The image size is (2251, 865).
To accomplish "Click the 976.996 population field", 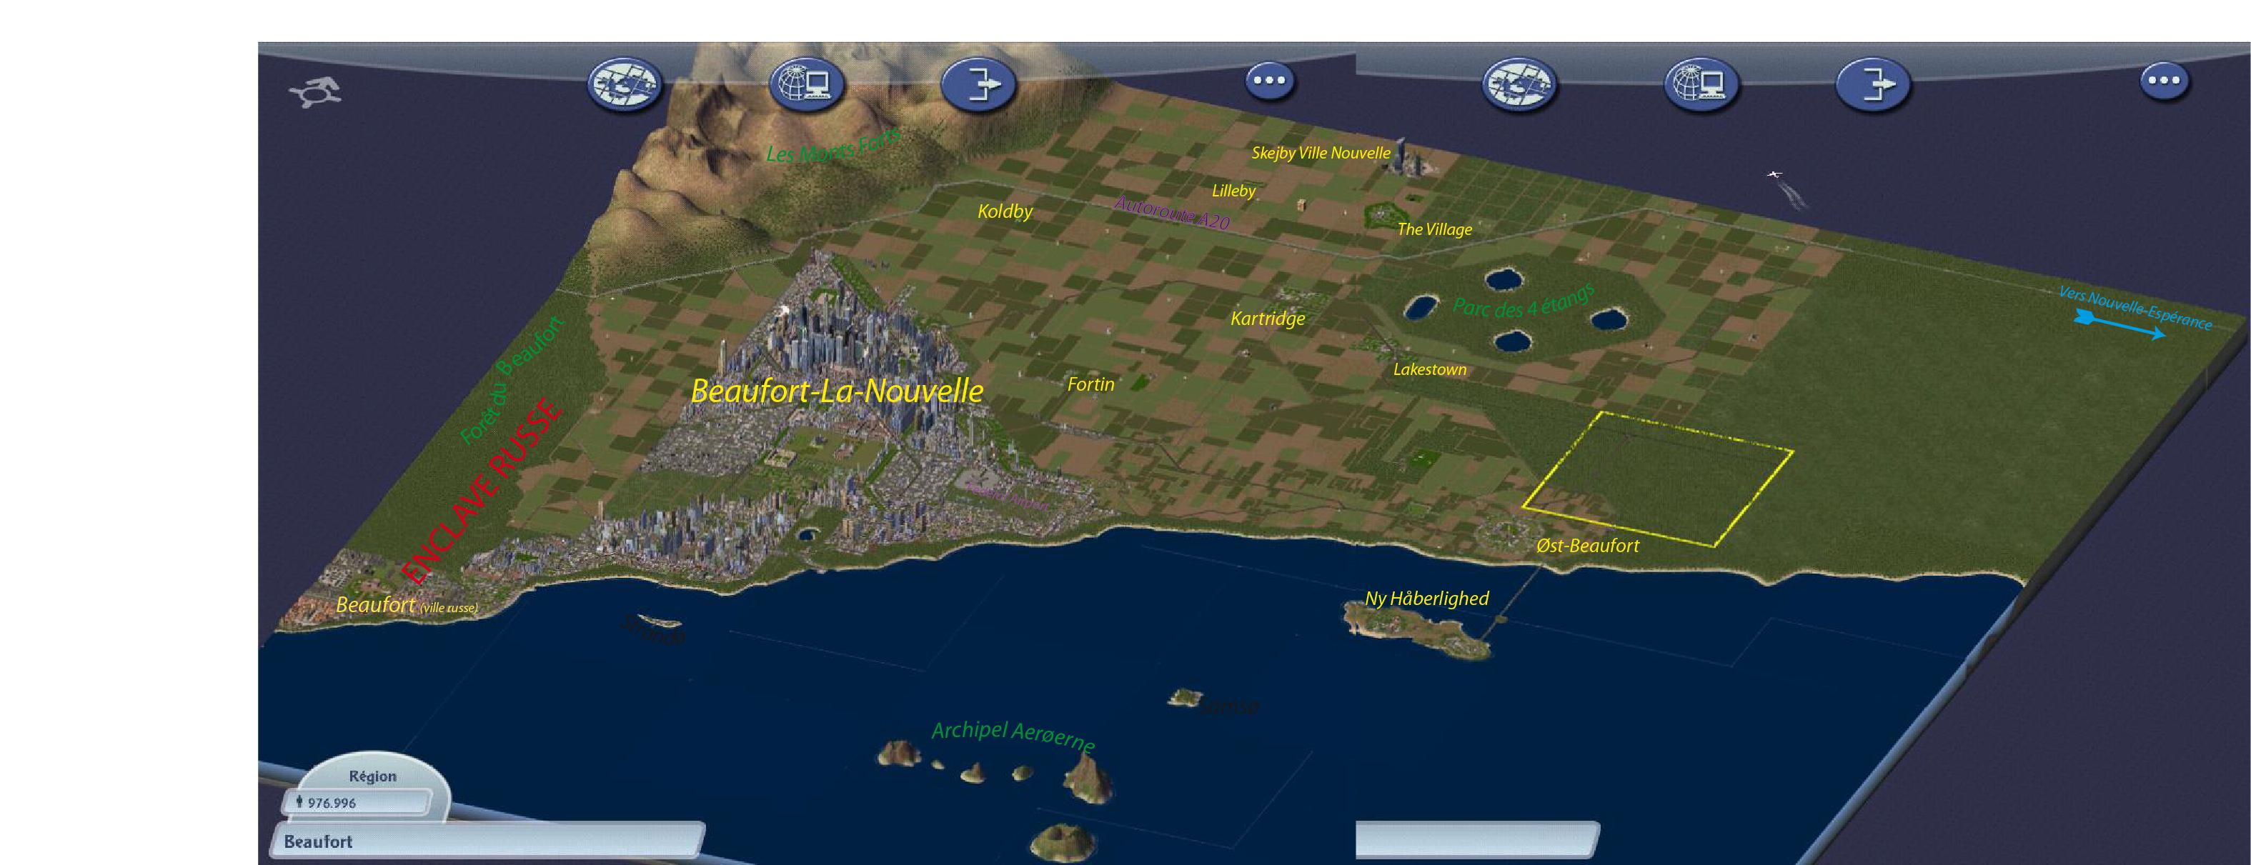I will (356, 802).
